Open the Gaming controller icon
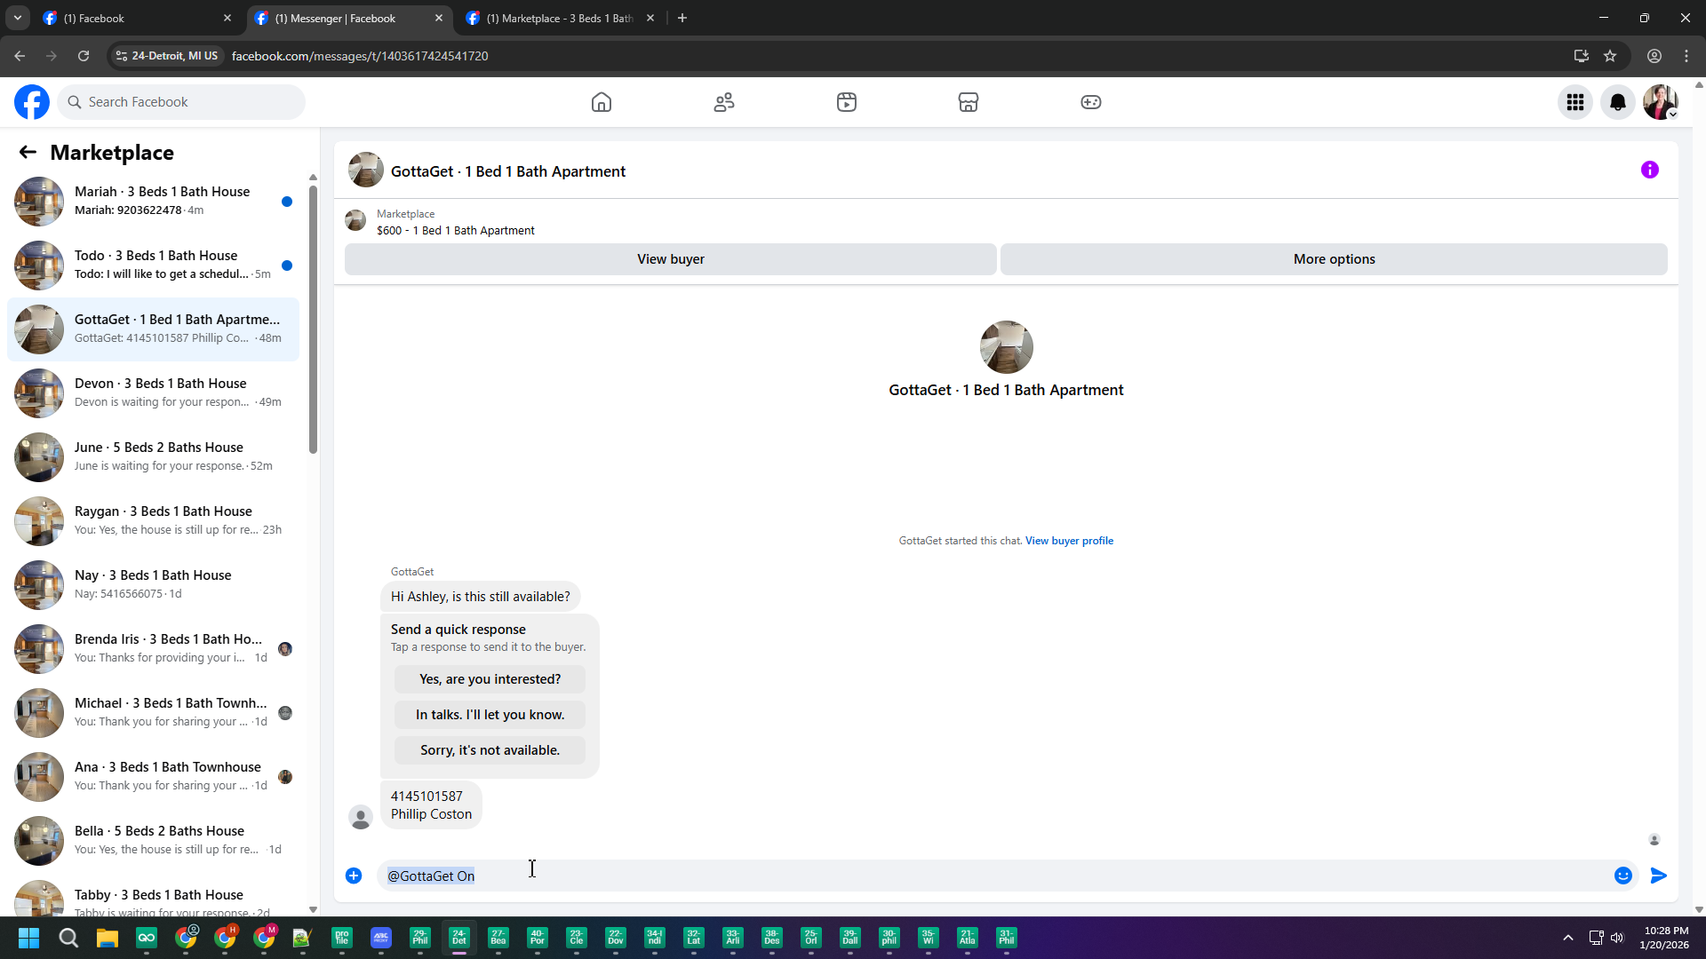This screenshot has height=959, width=1706. click(1091, 102)
